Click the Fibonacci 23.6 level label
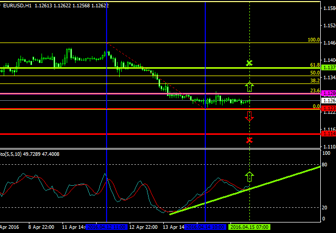The image size is (336, 233). point(315,91)
